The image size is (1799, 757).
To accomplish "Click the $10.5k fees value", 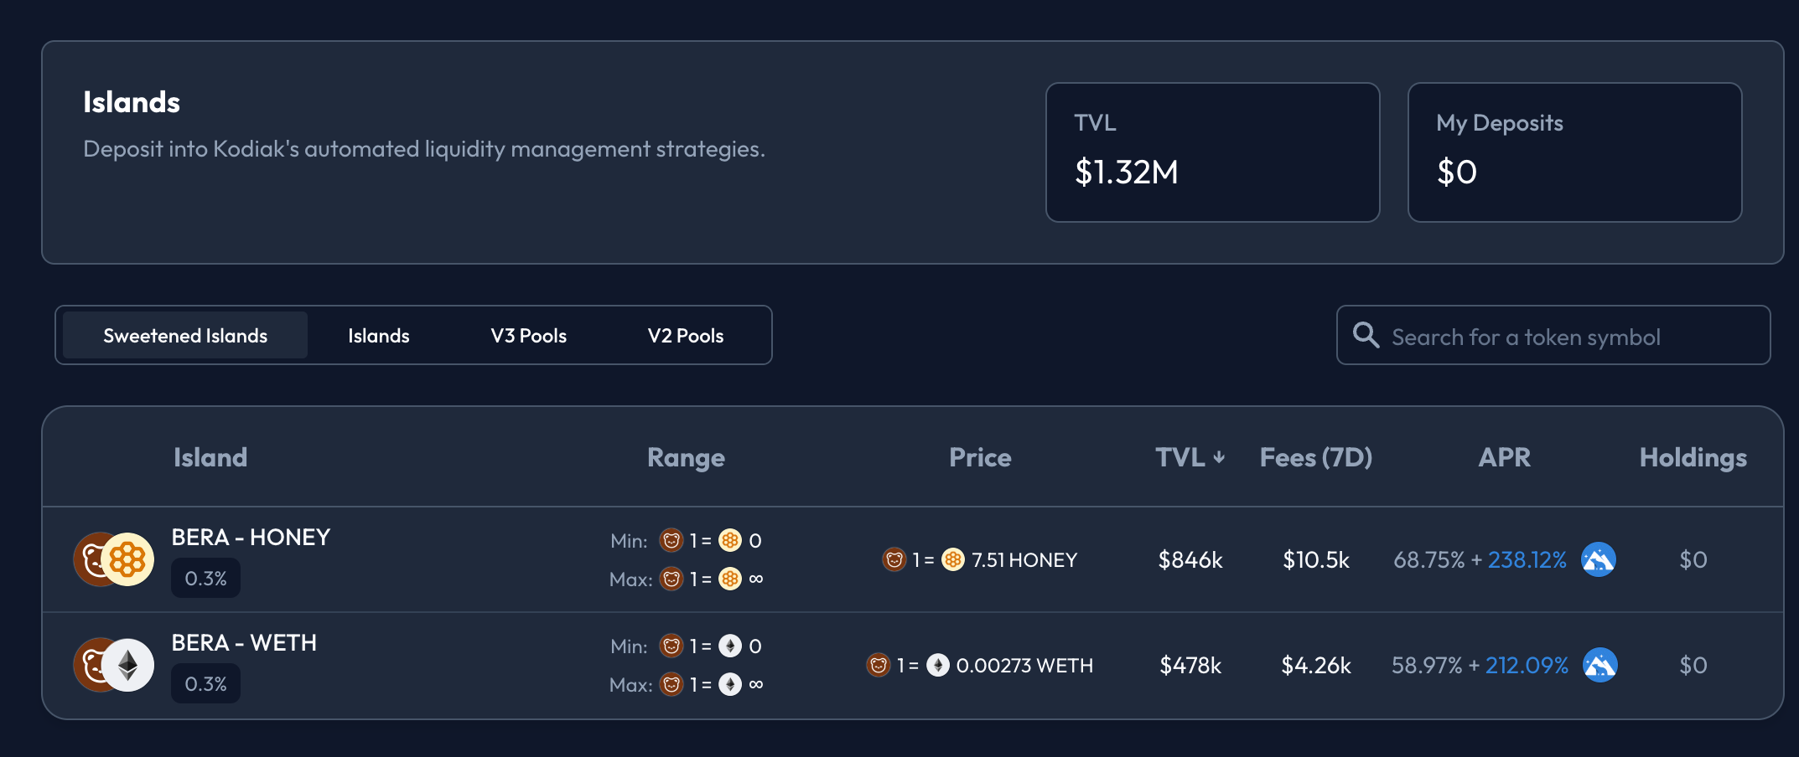I will pyautogui.click(x=1316, y=560).
